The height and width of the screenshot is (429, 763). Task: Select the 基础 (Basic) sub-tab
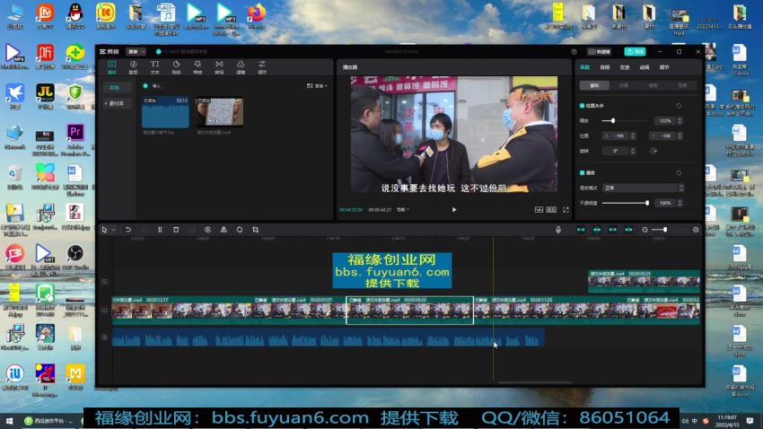(x=594, y=85)
